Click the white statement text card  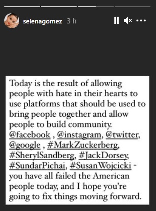tap(78, 140)
